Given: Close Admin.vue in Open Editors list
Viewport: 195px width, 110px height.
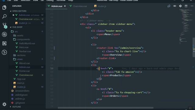Looking at the screenshot, I should [13, 15].
